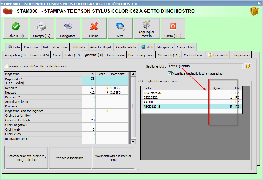Switch to the Statistiche tab
263x180 pixels.
79,47
